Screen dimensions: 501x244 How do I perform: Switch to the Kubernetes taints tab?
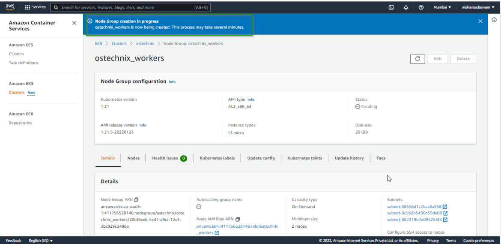point(304,158)
